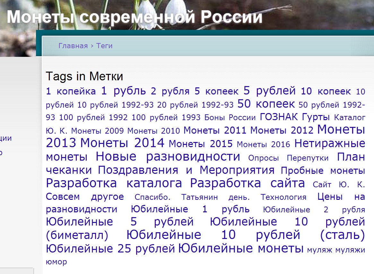Open the Монеты 2011 tag
Screen dimensions: 374x274
[215, 130]
